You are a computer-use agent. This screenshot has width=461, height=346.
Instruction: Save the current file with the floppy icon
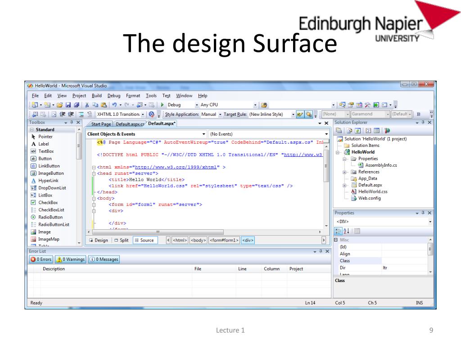point(68,105)
